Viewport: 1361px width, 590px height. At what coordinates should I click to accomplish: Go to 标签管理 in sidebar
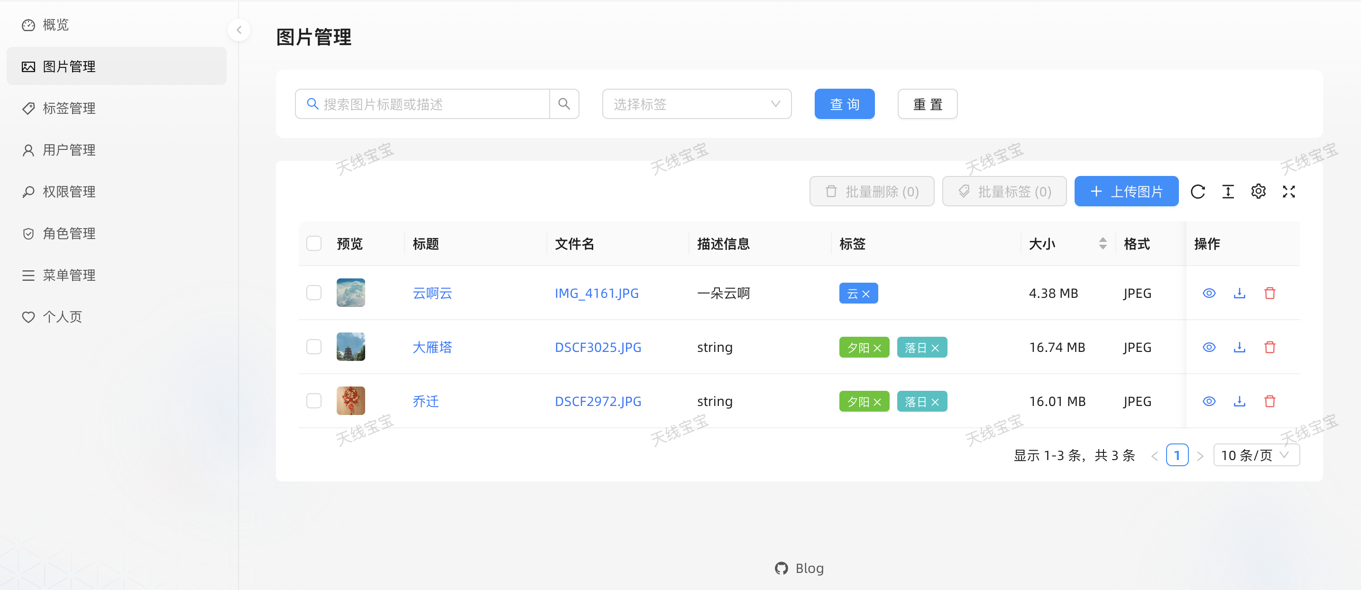69,108
